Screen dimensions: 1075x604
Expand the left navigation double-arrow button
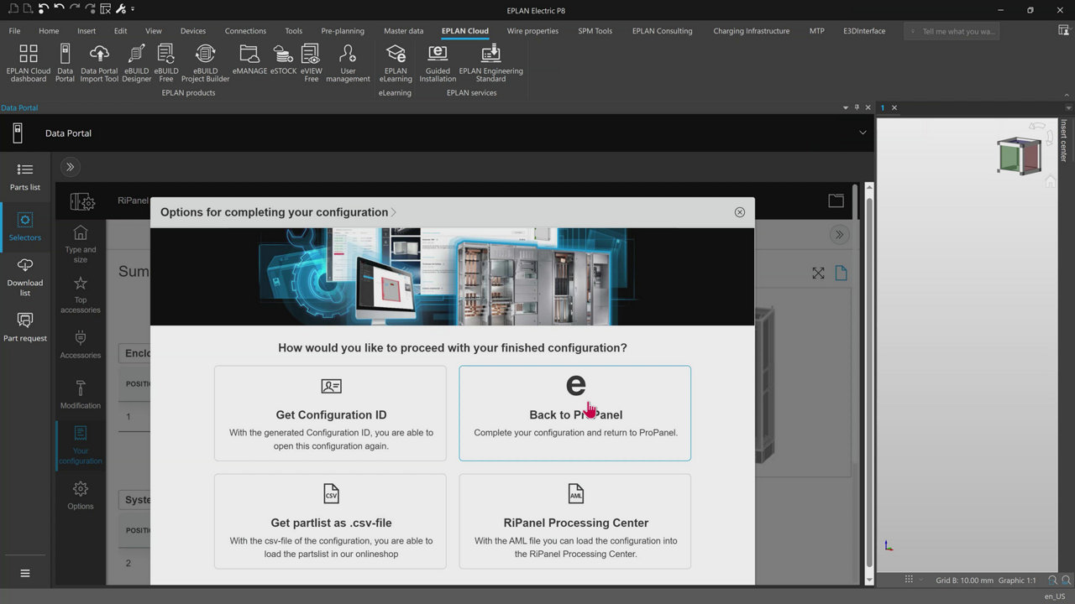(x=71, y=167)
